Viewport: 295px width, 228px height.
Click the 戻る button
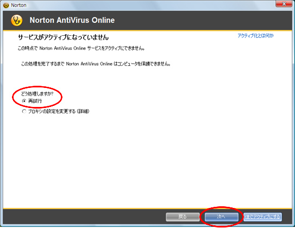click(183, 217)
